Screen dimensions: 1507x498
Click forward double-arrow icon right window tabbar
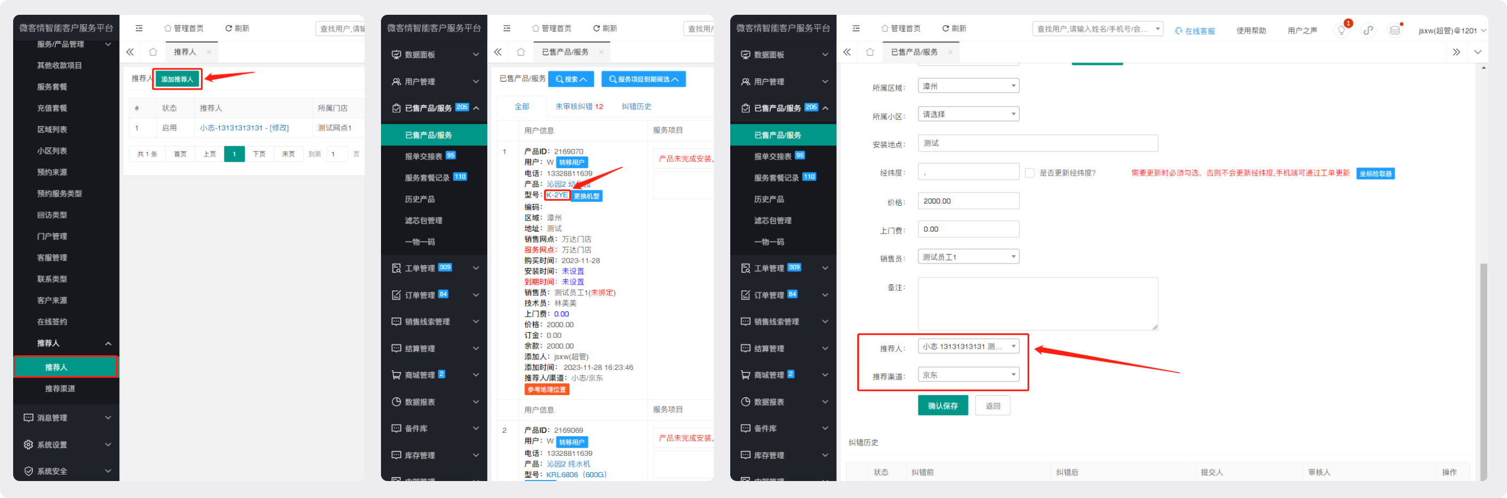click(1456, 52)
